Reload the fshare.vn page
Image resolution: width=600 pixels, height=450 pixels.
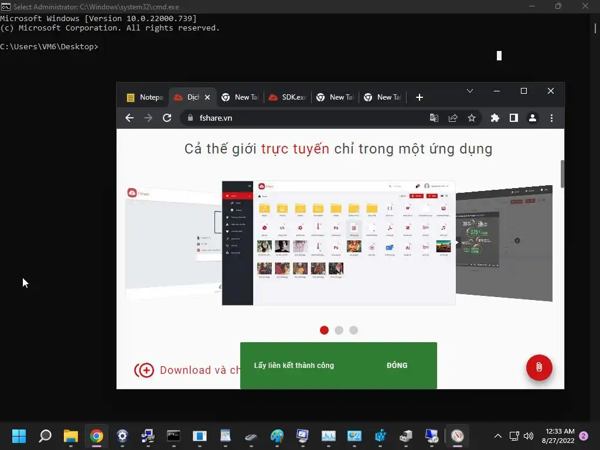(167, 118)
